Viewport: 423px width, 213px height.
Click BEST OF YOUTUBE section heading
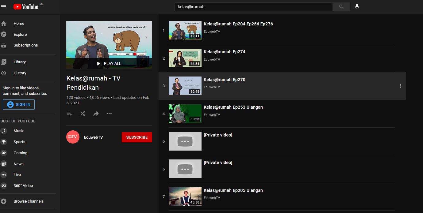click(x=18, y=121)
